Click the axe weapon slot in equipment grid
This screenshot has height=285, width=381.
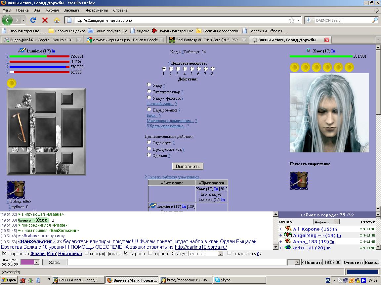pos(20,127)
